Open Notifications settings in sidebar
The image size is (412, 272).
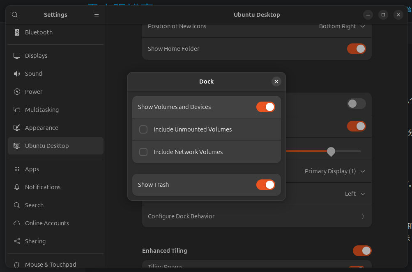click(43, 187)
